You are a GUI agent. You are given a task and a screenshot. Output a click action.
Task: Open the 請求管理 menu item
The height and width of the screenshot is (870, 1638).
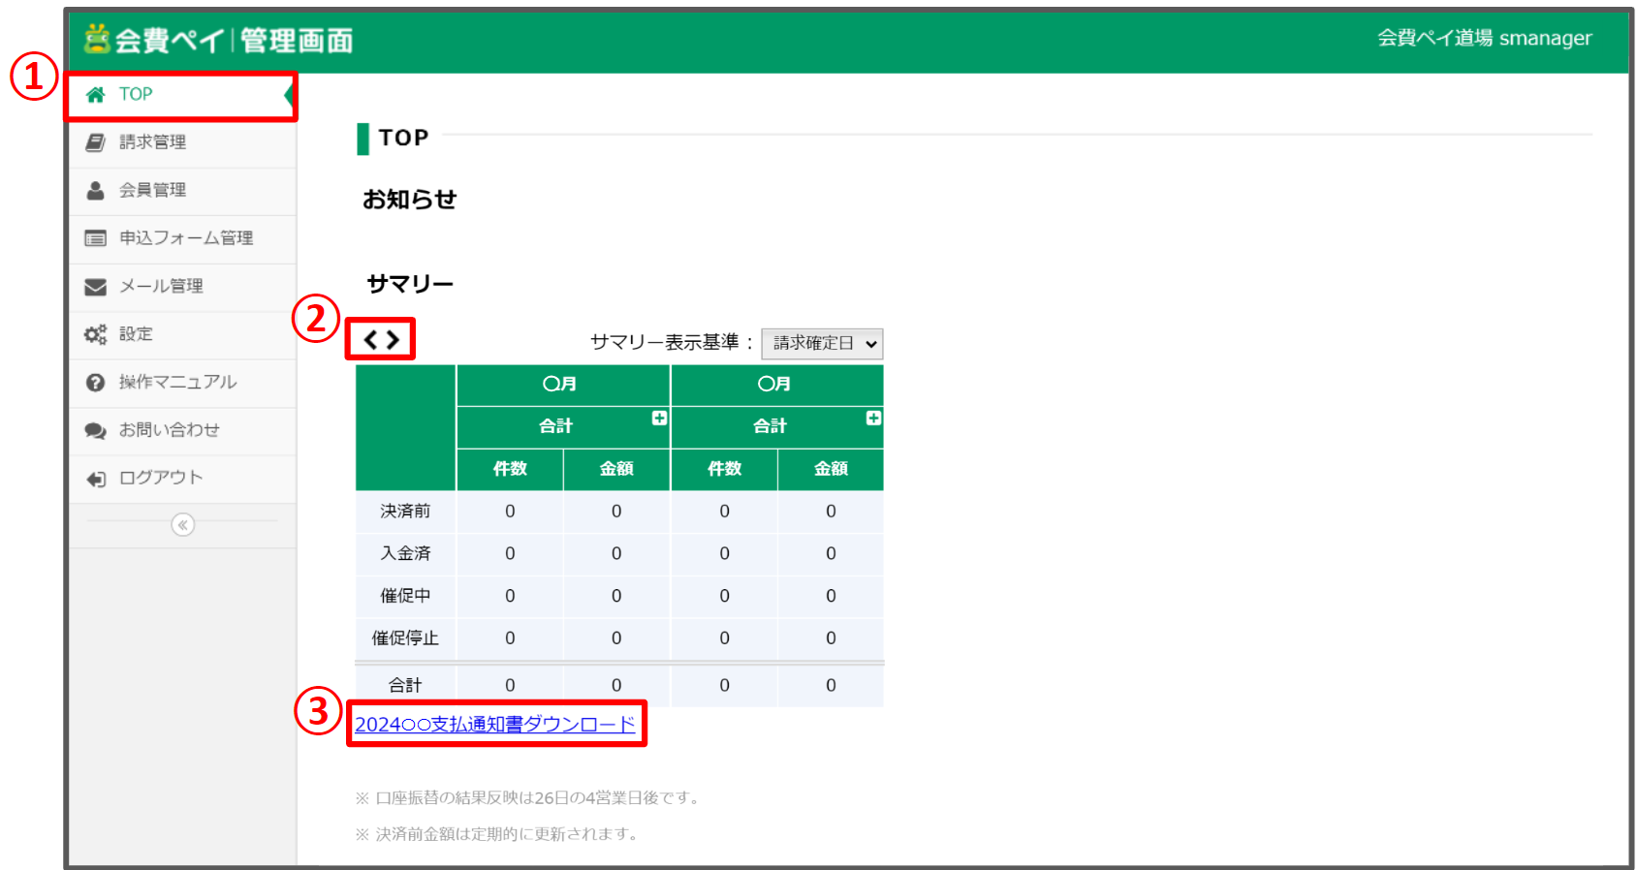(152, 142)
